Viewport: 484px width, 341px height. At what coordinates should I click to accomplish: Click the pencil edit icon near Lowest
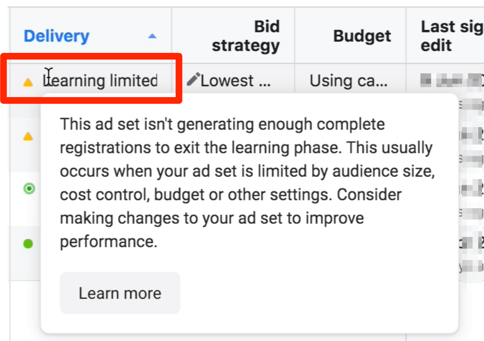pos(193,80)
